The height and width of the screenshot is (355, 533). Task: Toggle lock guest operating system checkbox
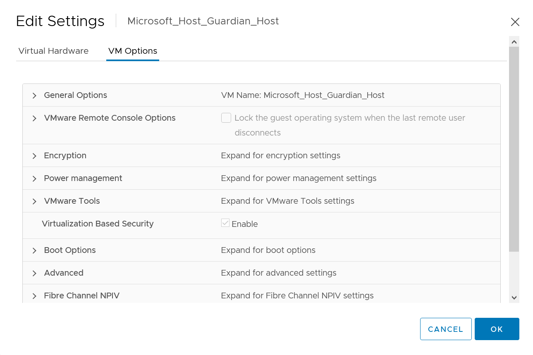pyautogui.click(x=226, y=118)
